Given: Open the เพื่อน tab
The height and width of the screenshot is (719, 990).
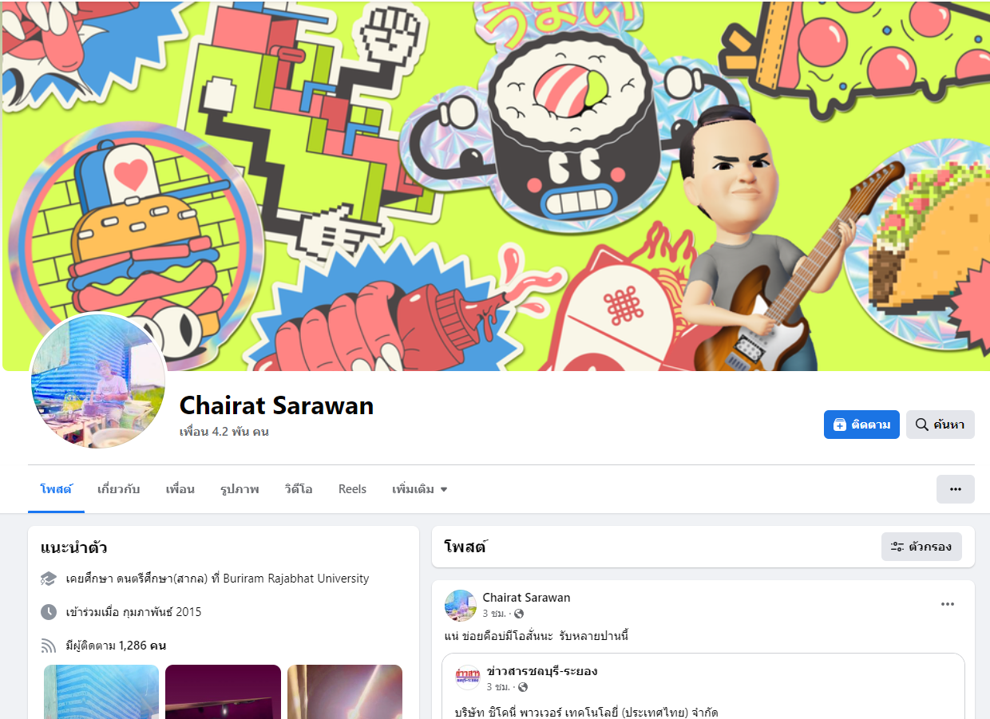Looking at the screenshot, I should [180, 489].
